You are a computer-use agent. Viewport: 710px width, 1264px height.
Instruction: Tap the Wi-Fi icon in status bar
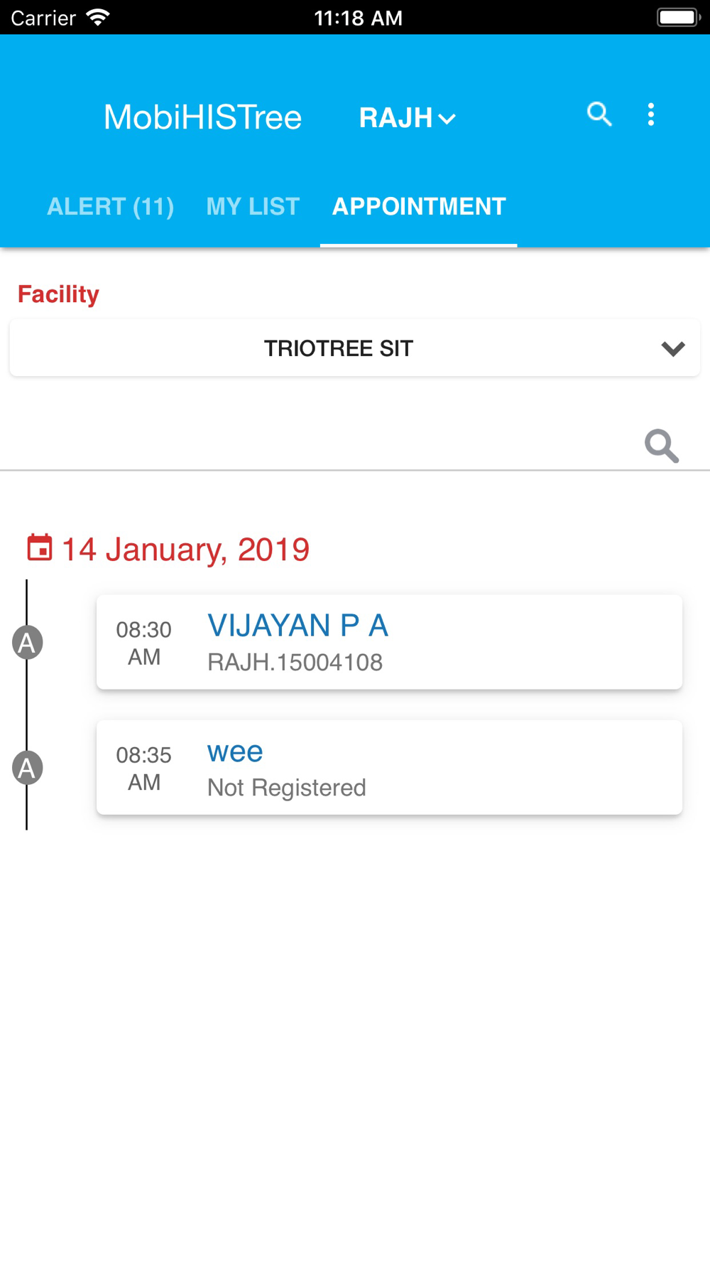pos(97,17)
